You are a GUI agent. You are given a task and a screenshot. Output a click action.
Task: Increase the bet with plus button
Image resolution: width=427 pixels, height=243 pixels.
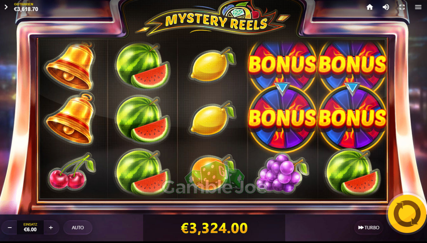(x=51, y=227)
